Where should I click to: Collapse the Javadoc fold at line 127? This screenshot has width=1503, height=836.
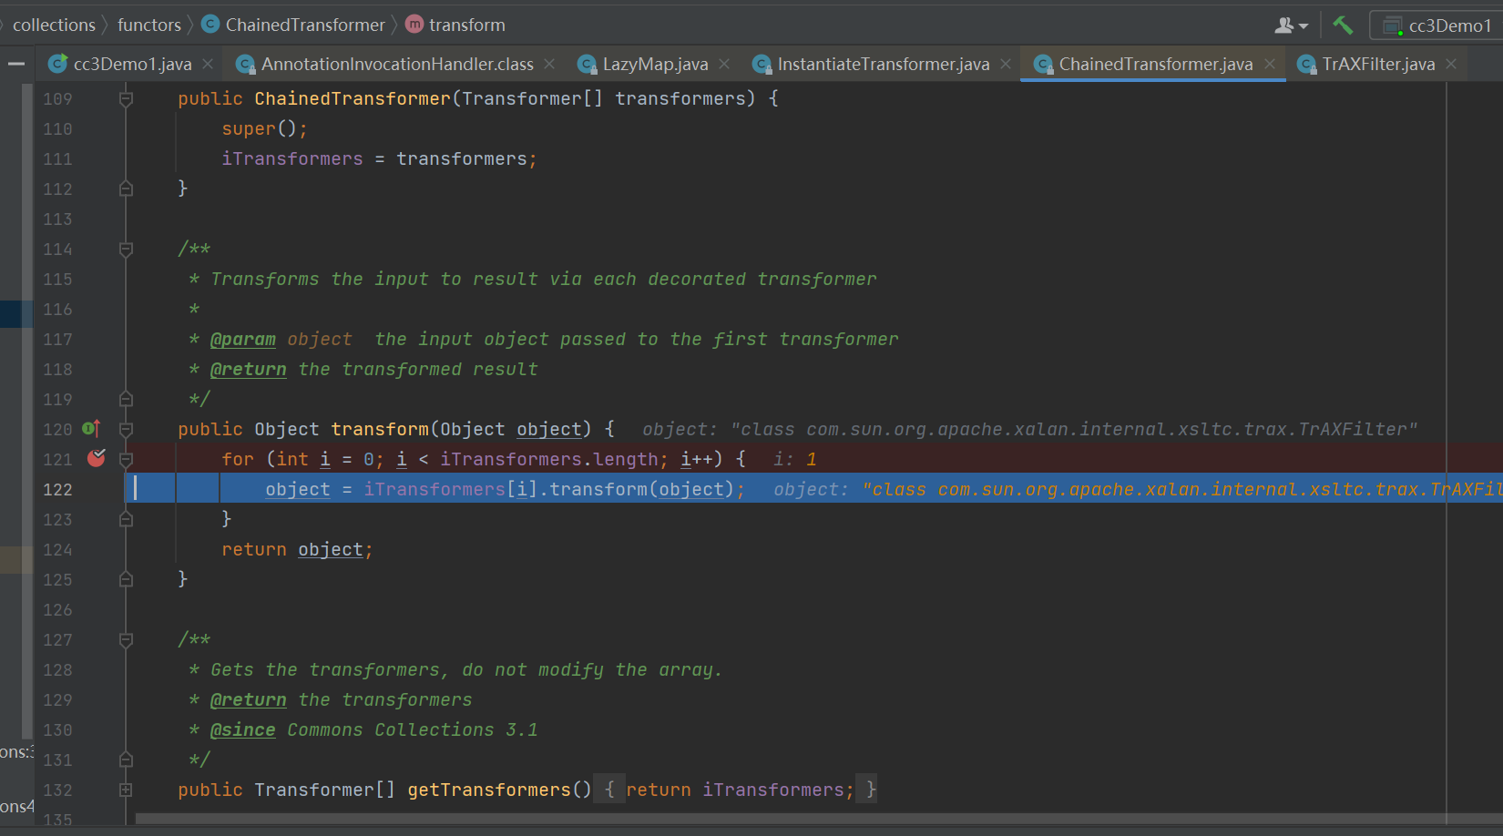[126, 639]
